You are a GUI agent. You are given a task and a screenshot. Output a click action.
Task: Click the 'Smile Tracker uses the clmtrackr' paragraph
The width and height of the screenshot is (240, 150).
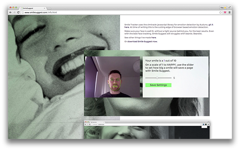pyautogui.click(x=169, y=26)
